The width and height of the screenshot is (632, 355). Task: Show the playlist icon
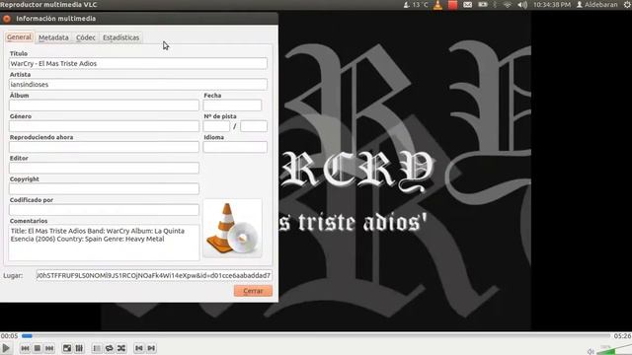97,348
